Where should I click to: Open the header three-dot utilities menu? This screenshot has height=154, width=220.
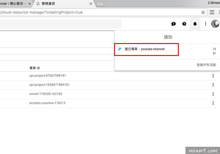206,24
